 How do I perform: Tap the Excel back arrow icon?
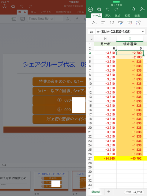pyautogui.click(x=90, y=9)
